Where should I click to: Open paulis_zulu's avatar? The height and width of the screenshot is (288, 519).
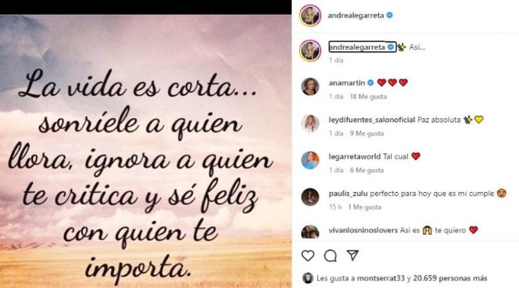tap(310, 197)
